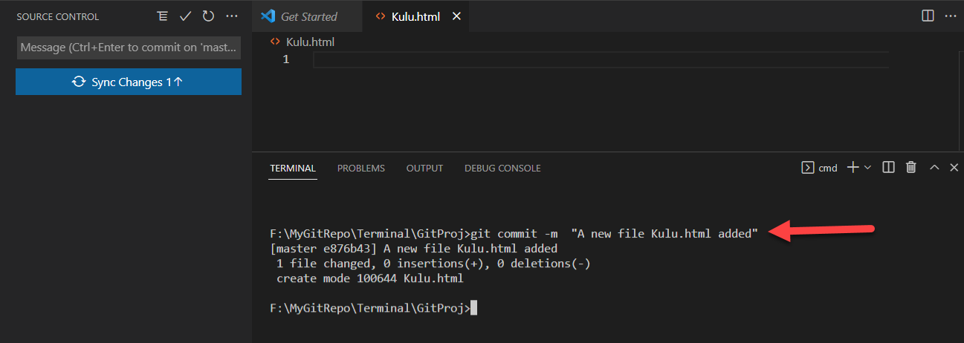Open Source Control more actions menu

pos(232,16)
